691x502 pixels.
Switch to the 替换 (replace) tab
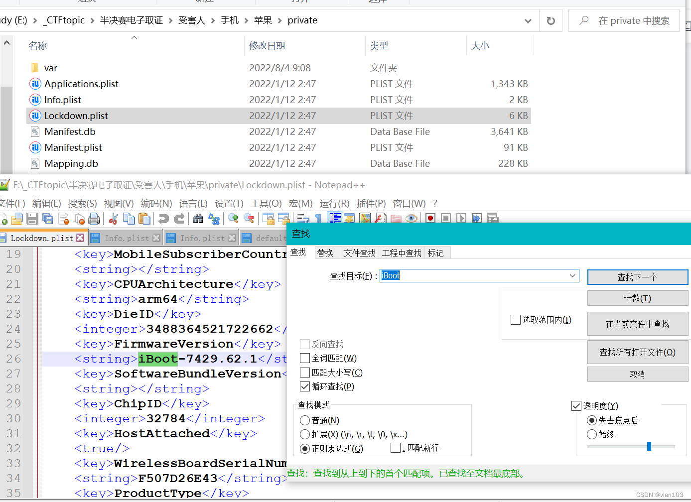pyautogui.click(x=325, y=253)
